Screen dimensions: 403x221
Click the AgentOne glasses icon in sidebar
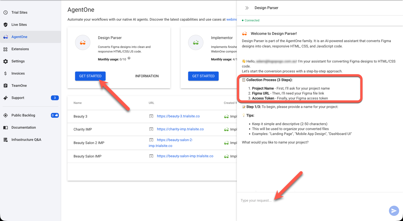(x=6, y=37)
